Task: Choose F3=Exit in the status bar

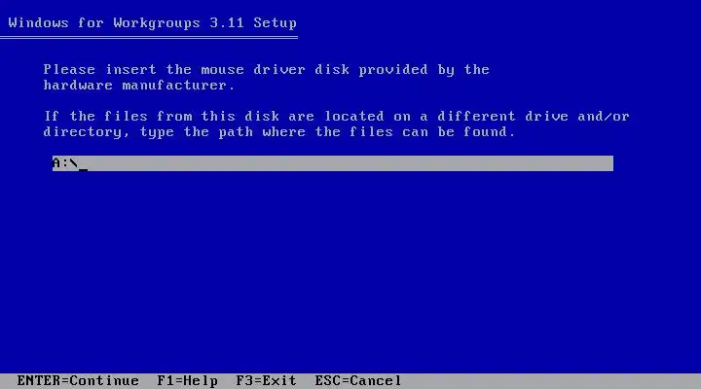Action: pos(266,381)
